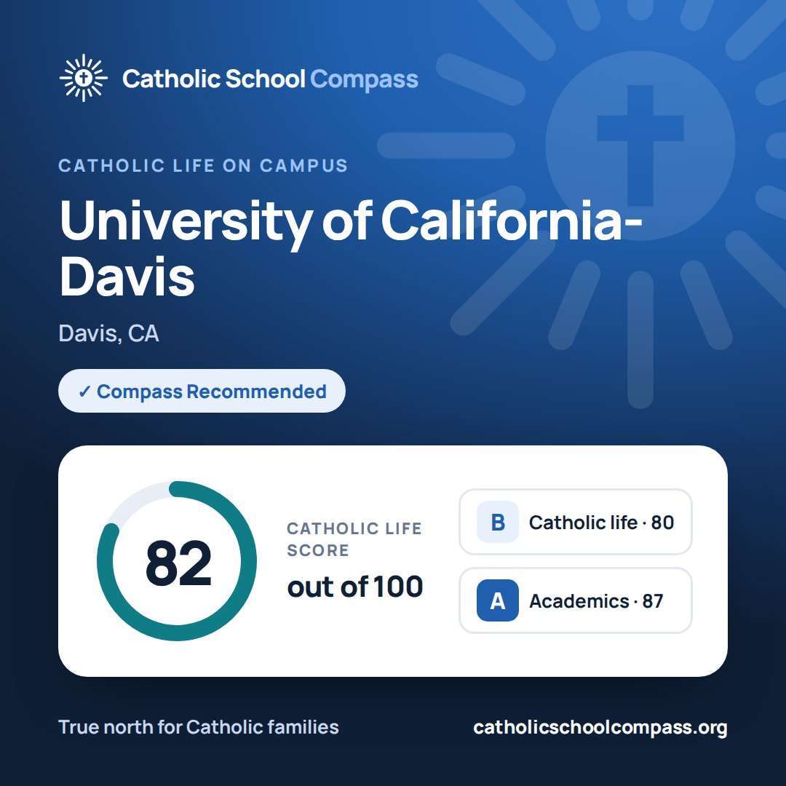Click the large 82 score number
This screenshot has width=786, height=786.
[x=178, y=563]
